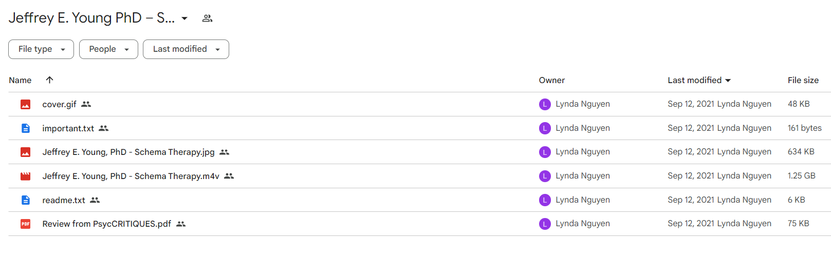Click the PDF icon for Review from PsycCRITIQUES.pdf
Viewport: 831px width, 257px height.
click(x=25, y=224)
